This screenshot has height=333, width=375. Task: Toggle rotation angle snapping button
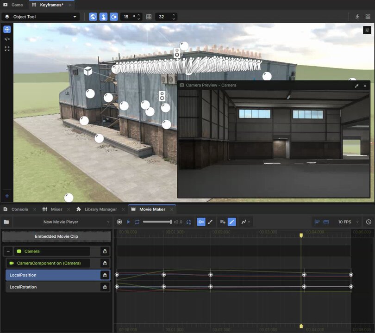coord(114,17)
